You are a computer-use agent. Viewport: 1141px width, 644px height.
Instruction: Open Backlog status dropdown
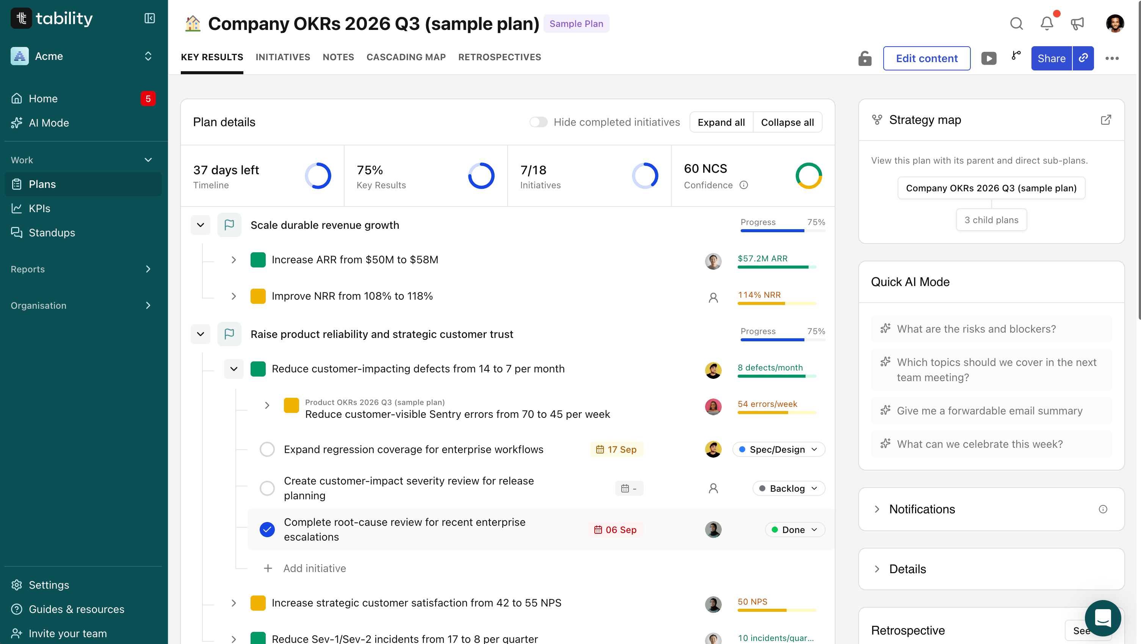(x=788, y=489)
